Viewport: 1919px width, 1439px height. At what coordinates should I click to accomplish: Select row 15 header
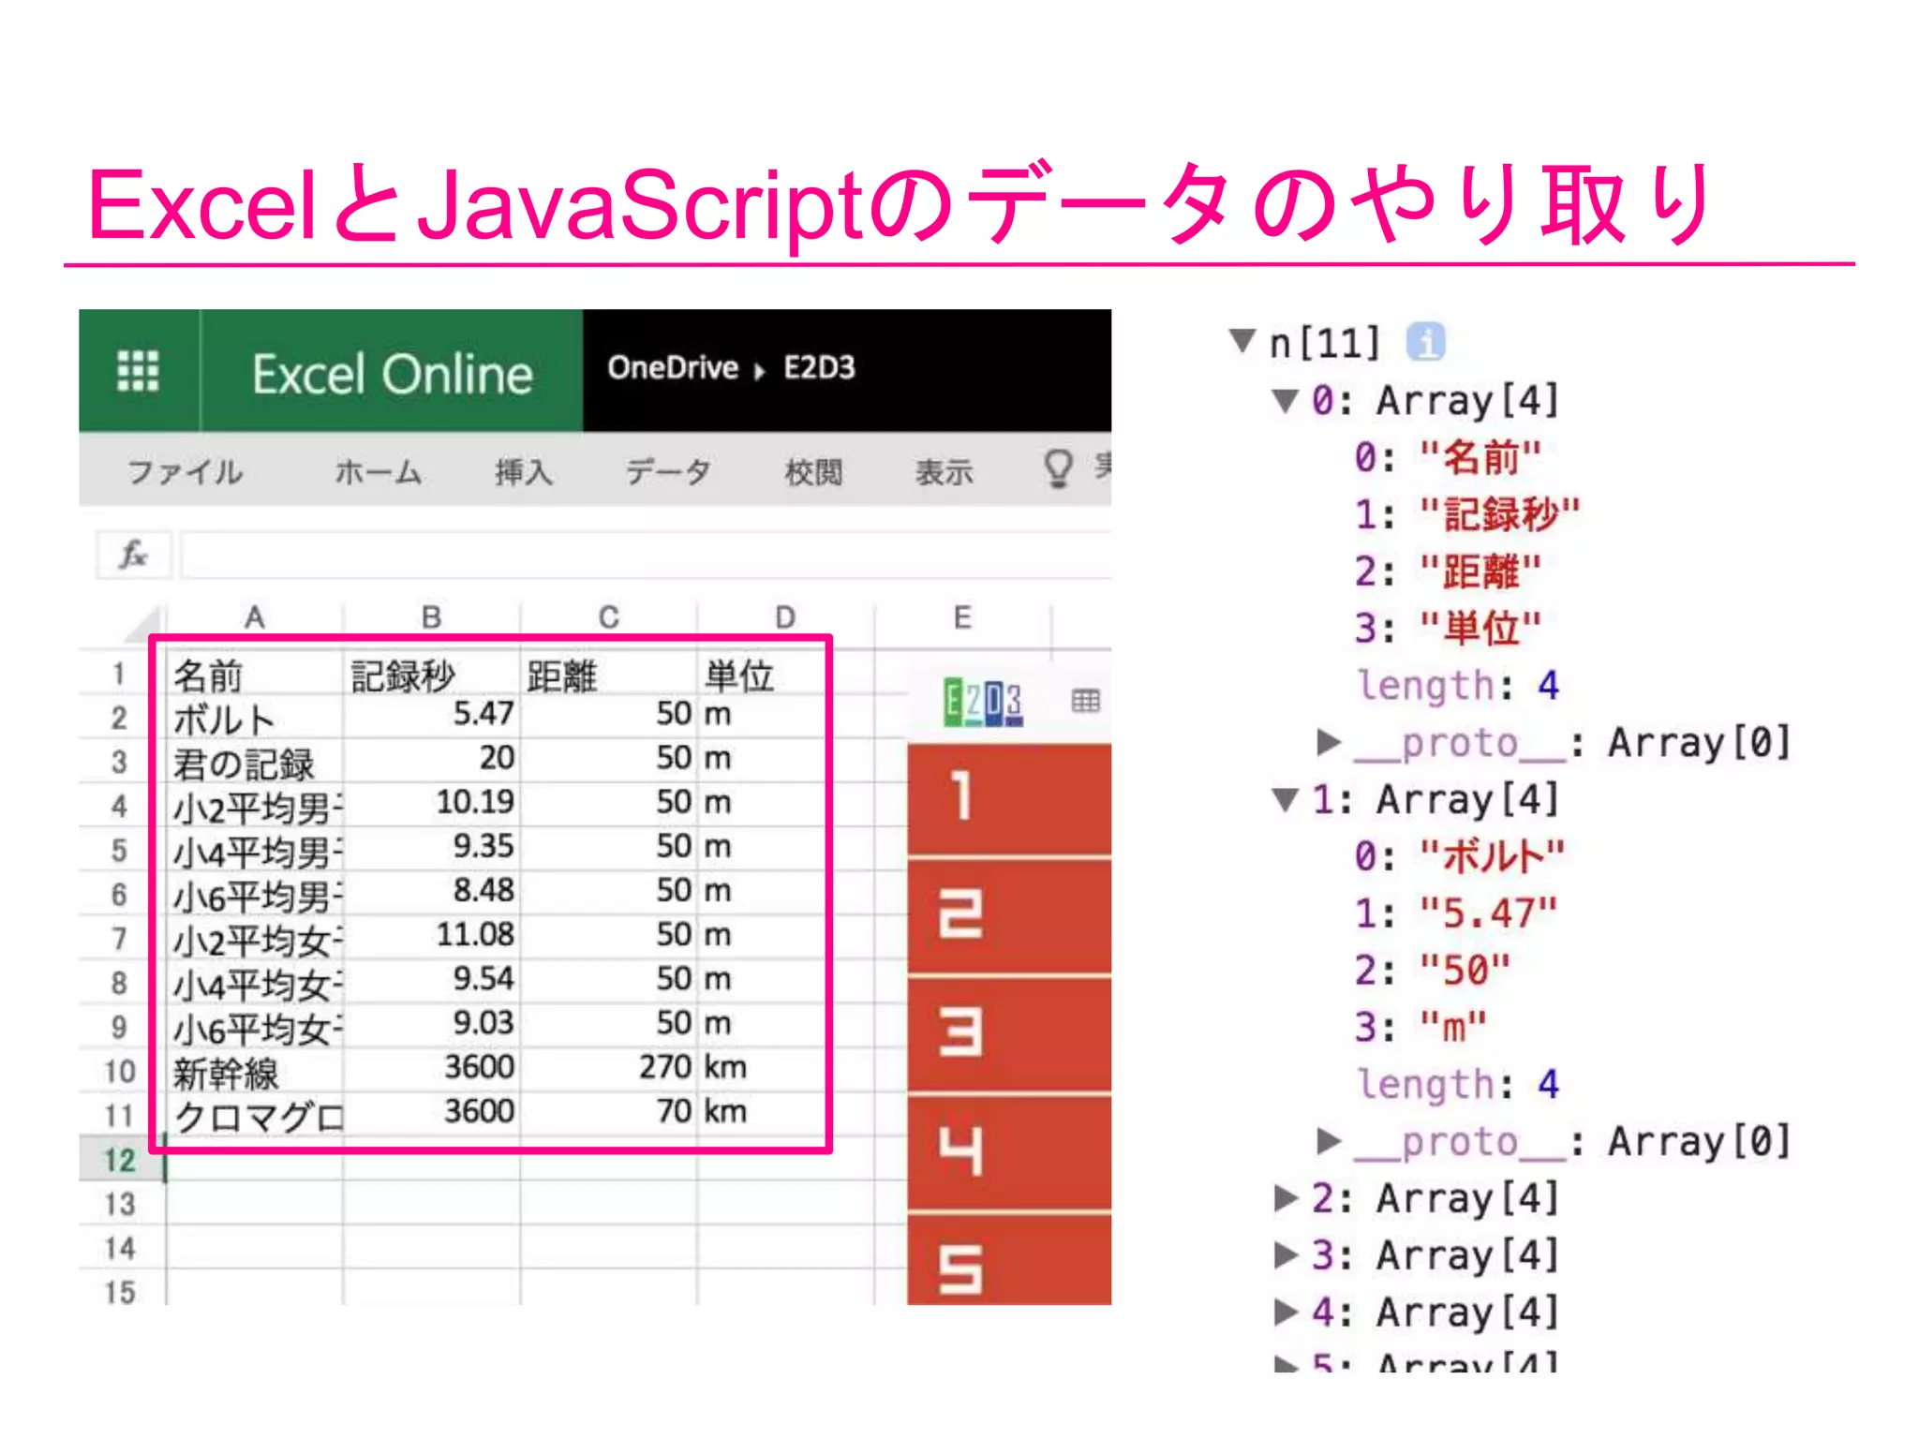tap(122, 1292)
